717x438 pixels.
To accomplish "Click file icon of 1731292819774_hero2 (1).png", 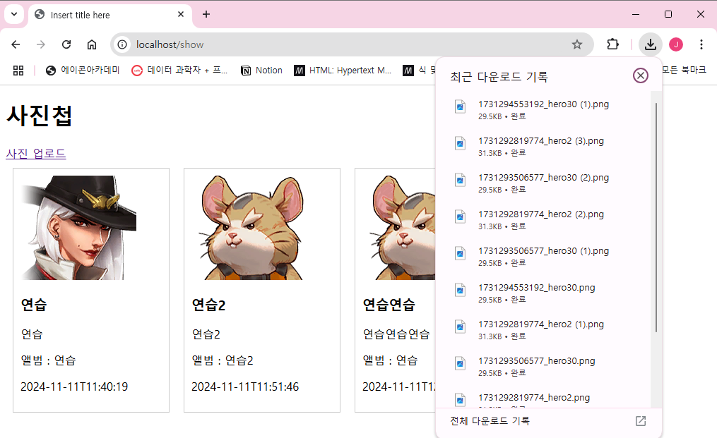I will 460,327.
